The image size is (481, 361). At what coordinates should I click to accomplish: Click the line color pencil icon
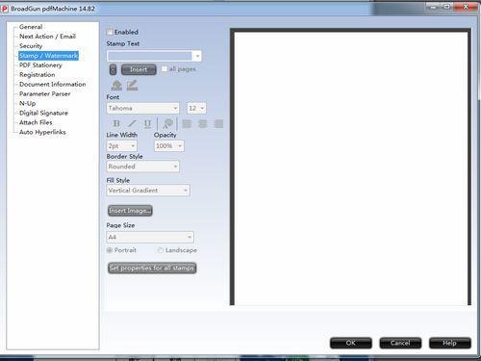pyautogui.click(x=132, y=86)
